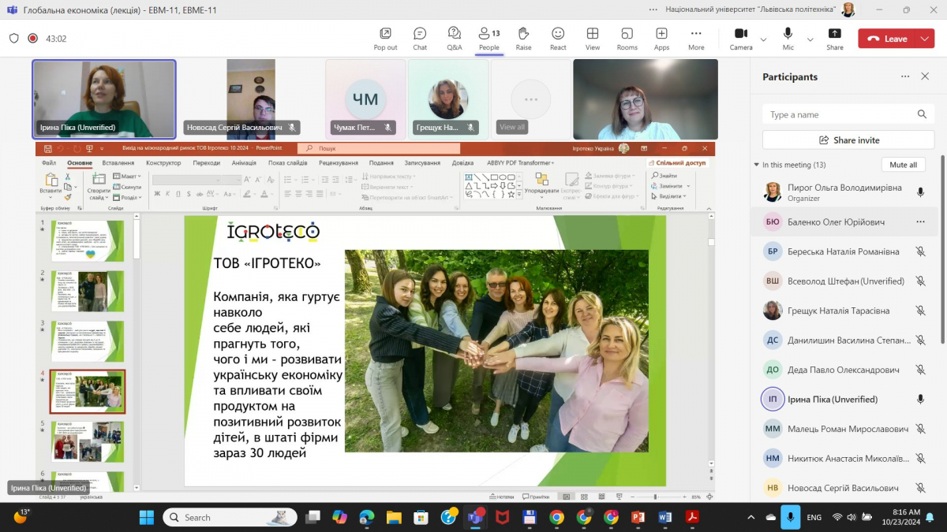Open breakout Rooms
Image resolution: width=947 pixels, height=532 pixels.
click(627, 38)
